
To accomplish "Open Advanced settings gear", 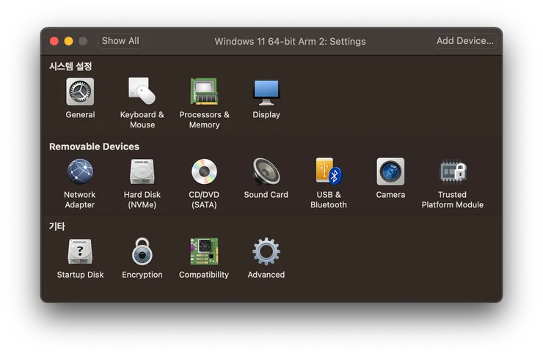I will (266, 251).
